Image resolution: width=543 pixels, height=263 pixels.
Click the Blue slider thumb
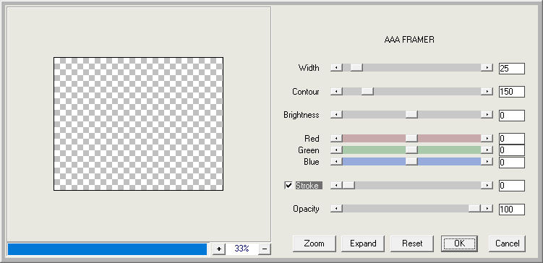click(x=411, y=162)
